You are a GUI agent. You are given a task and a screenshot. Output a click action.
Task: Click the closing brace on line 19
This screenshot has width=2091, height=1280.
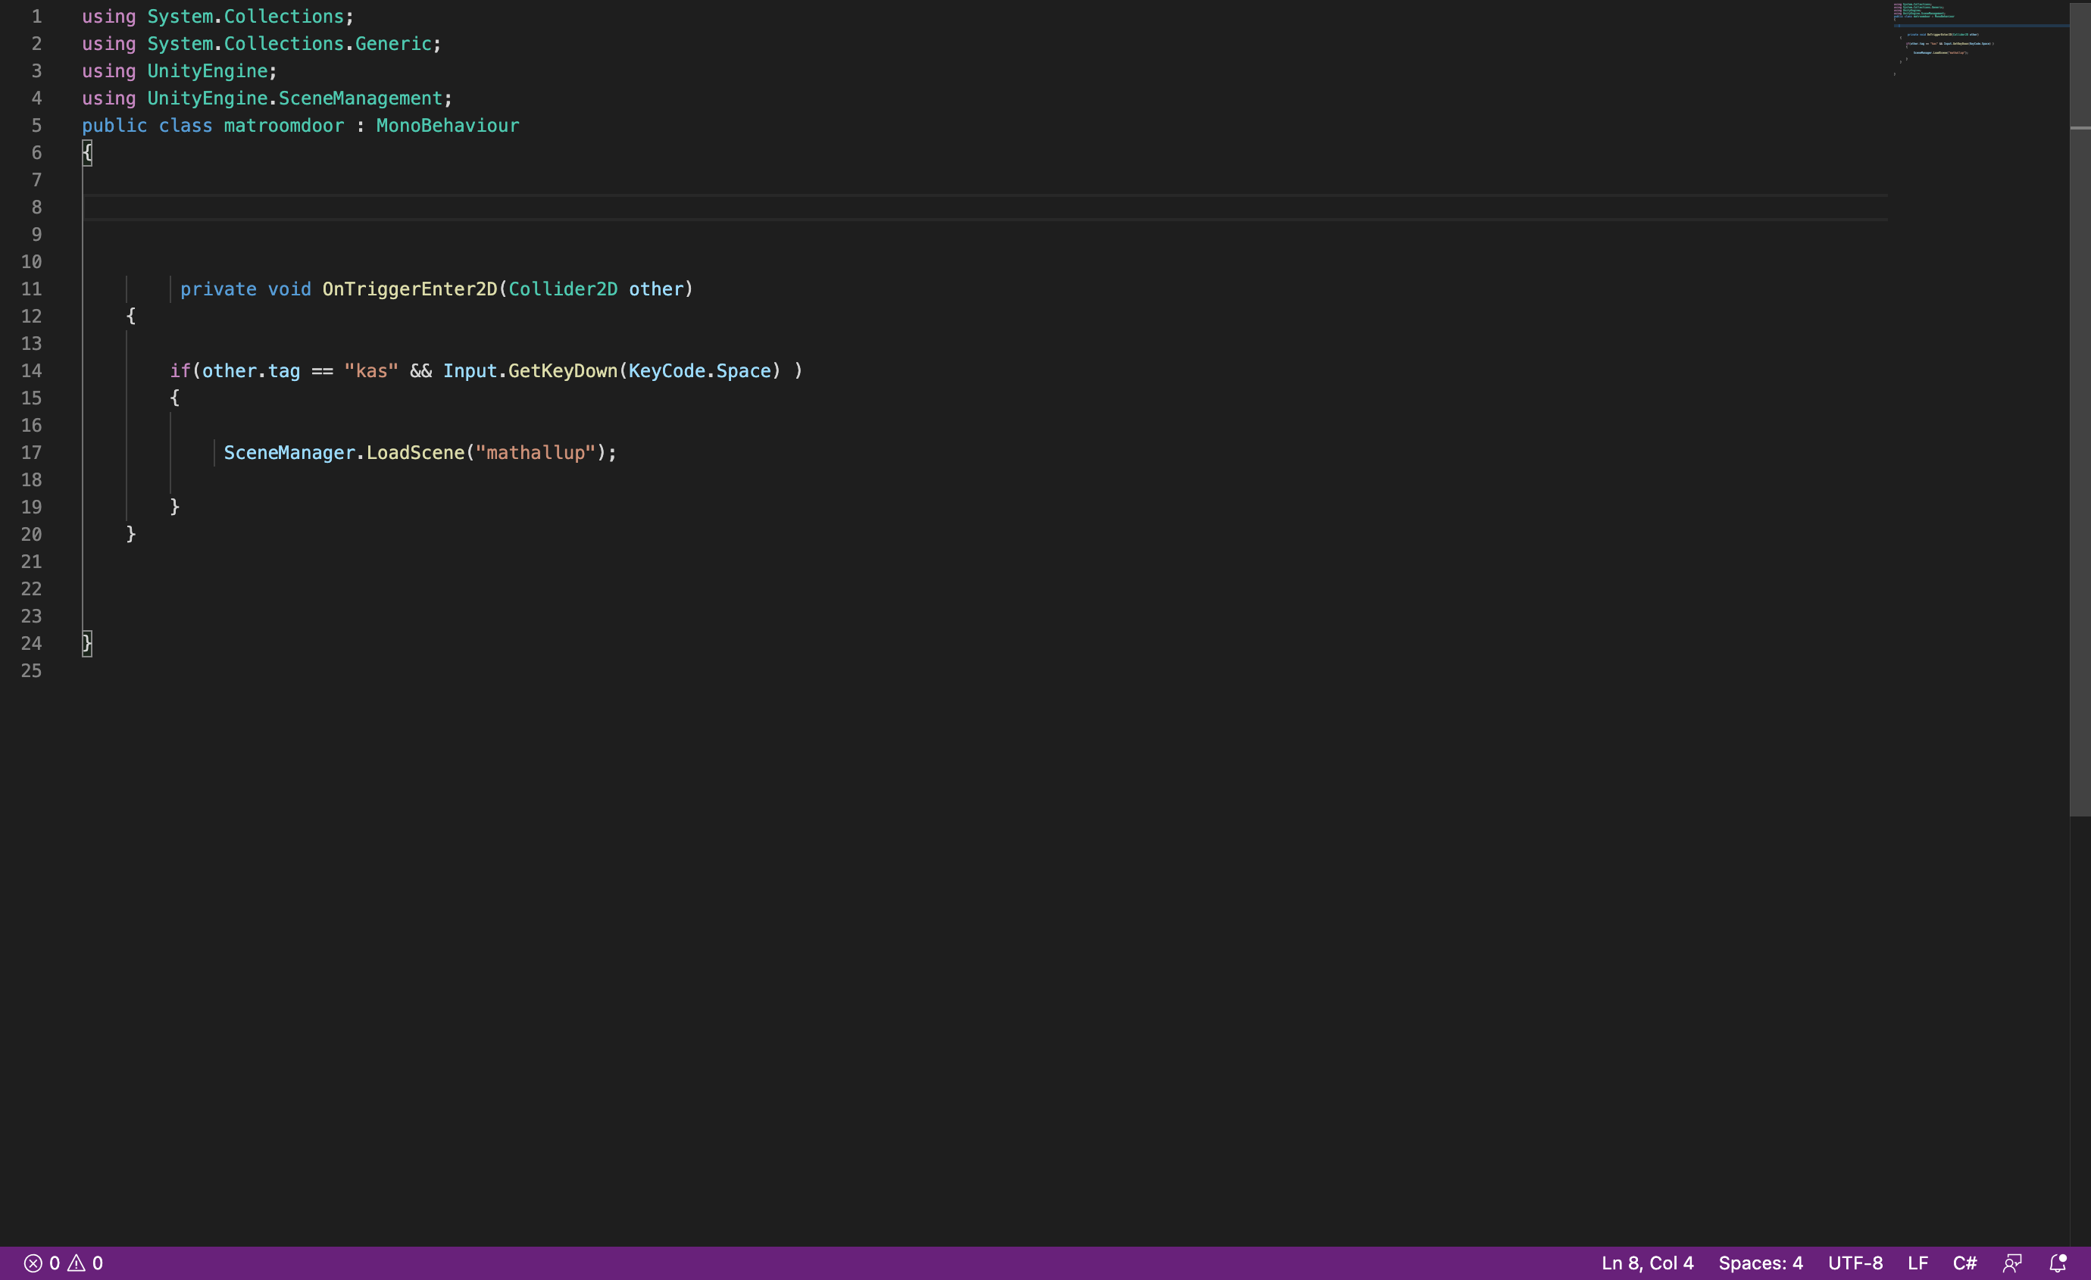coord(175,507)
